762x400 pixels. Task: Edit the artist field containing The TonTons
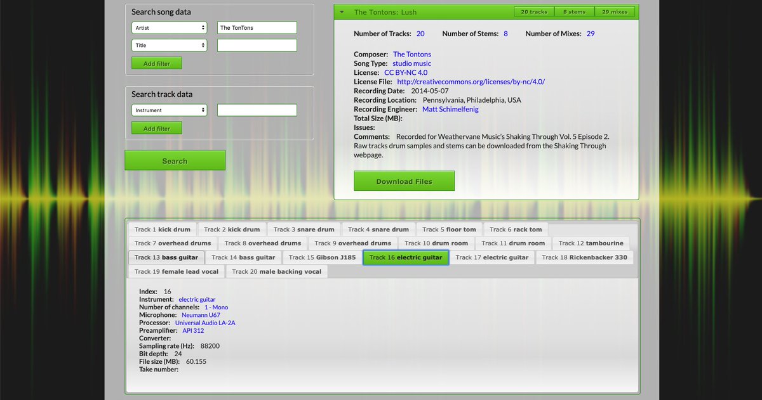[257, 28]
